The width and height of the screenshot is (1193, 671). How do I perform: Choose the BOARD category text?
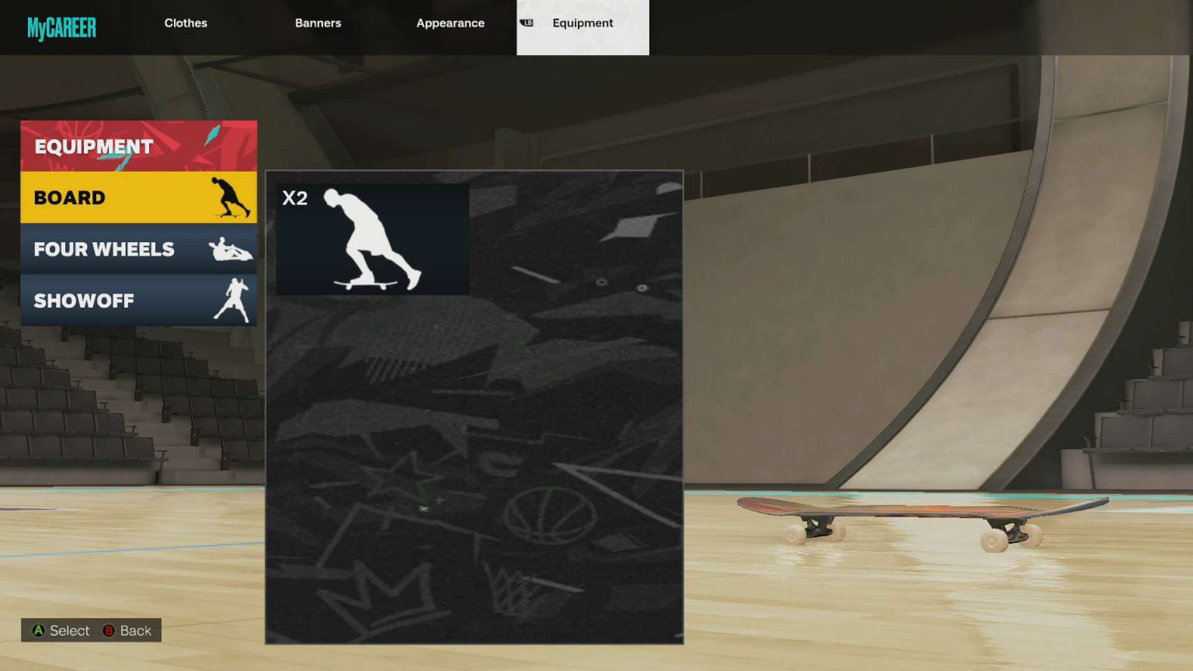coord(70,198)
